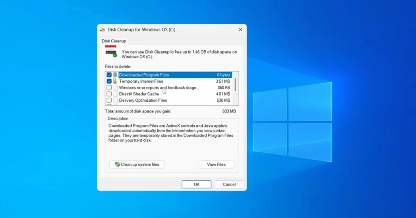This screenshot has height=218, width=416.
Task: Click the Description group label
Action: [x=118, y=119]
